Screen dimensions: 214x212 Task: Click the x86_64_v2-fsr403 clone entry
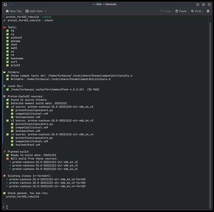(x=47, y=179)
